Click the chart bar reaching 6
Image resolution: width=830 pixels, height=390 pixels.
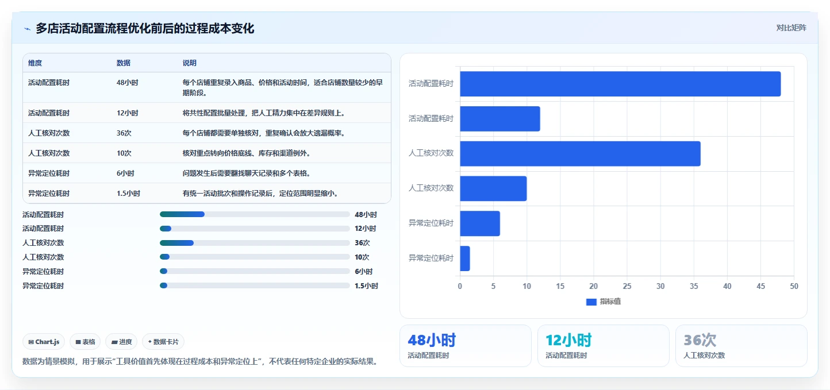pos(480,223)
